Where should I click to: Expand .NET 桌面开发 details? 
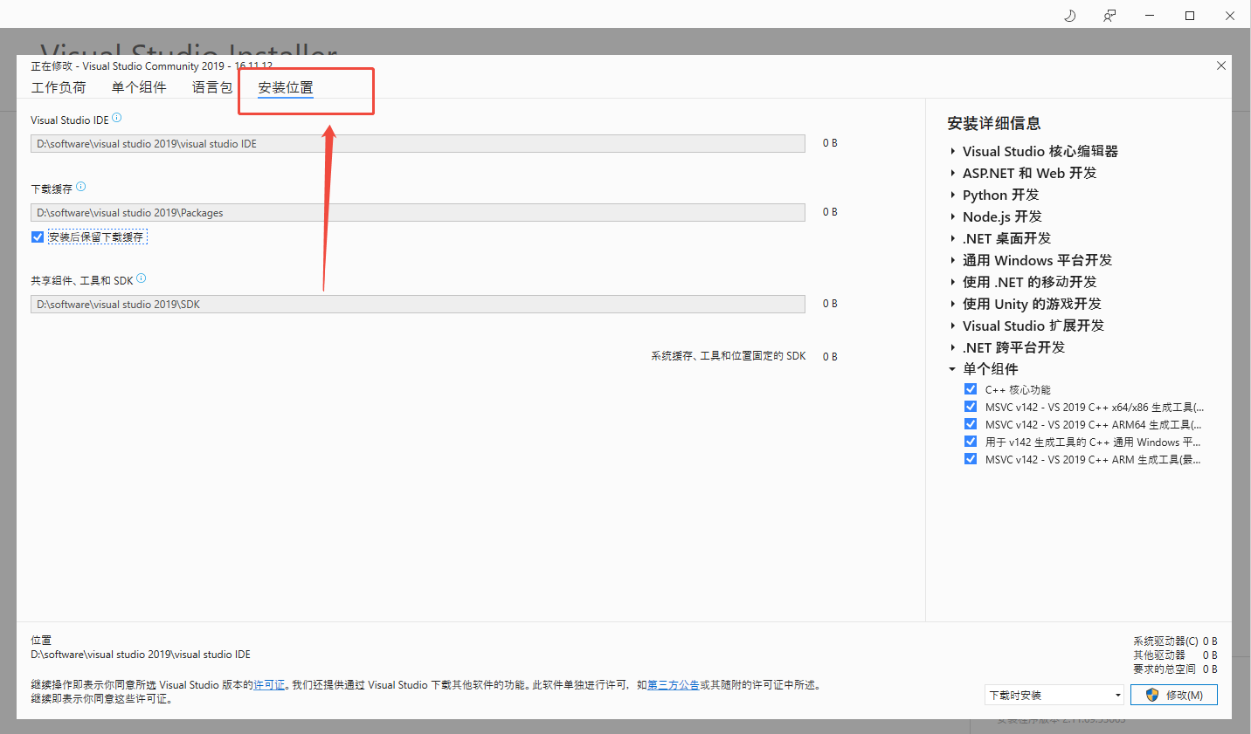coord(952,238)
